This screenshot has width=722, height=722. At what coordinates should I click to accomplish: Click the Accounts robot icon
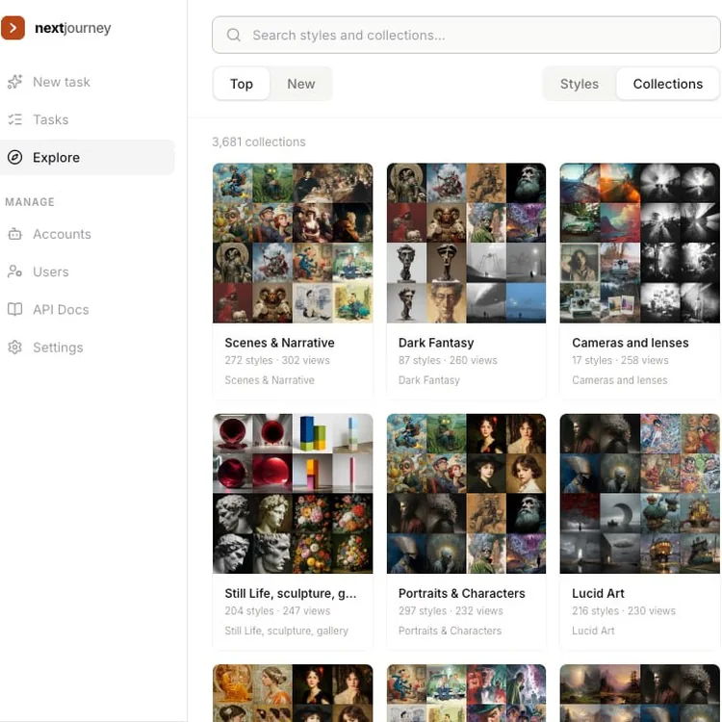[14, 234]
